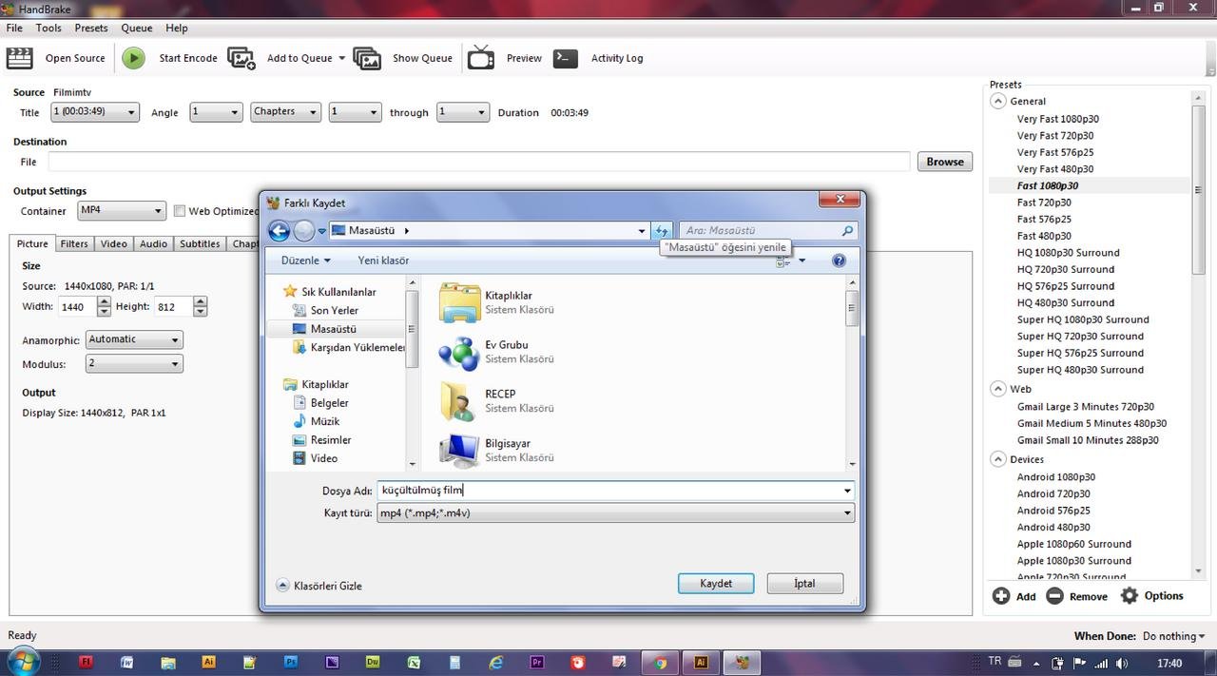Click the Dosya Adı file name field
Image resolution: width=1217 pixels, height=676 pixels.
click(615, 491)
